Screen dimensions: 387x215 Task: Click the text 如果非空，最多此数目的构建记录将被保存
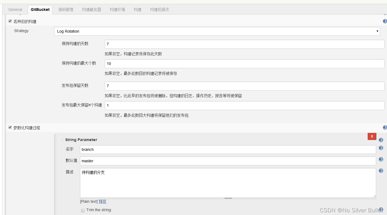coord(141,73)
